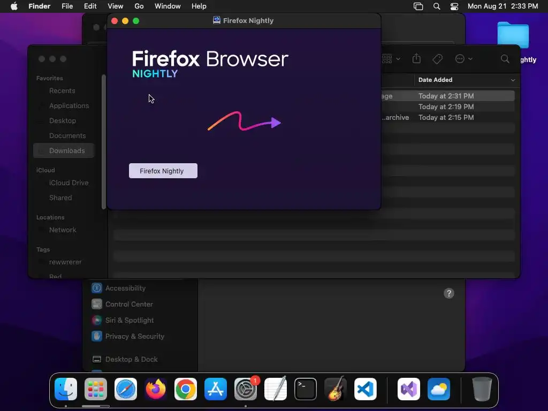Viewport: 548px width, 411px height.
Task: Open the Finder application menu
Action: pyautogui.click(x=40, y=6)
